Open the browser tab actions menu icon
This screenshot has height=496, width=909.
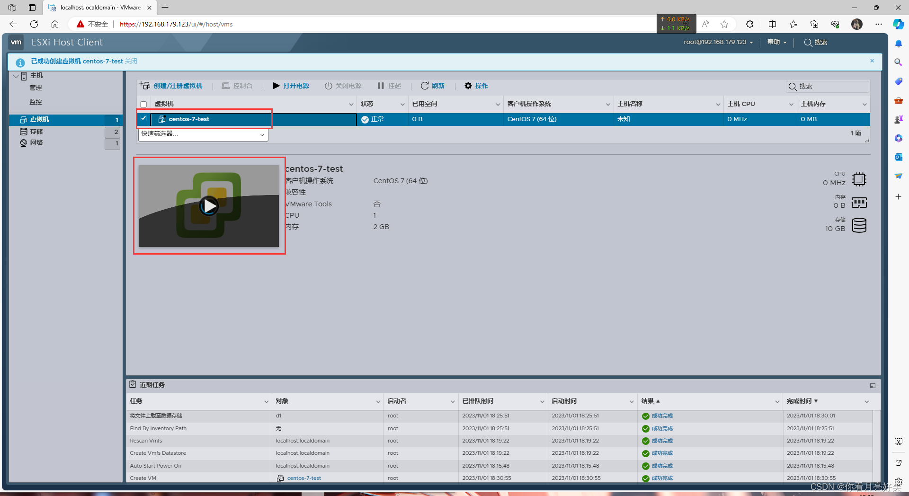(32, 8)
